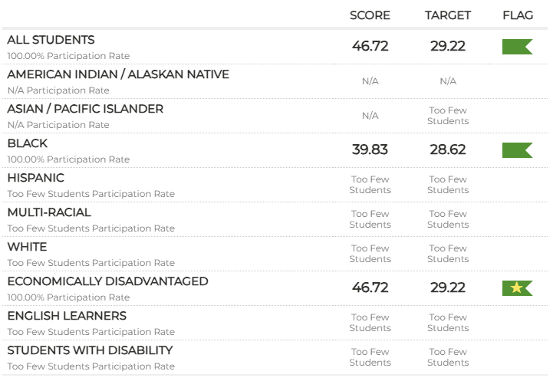
Task: Select the ENGLISH LEARNERS label
Action: (x=67, y=316)
